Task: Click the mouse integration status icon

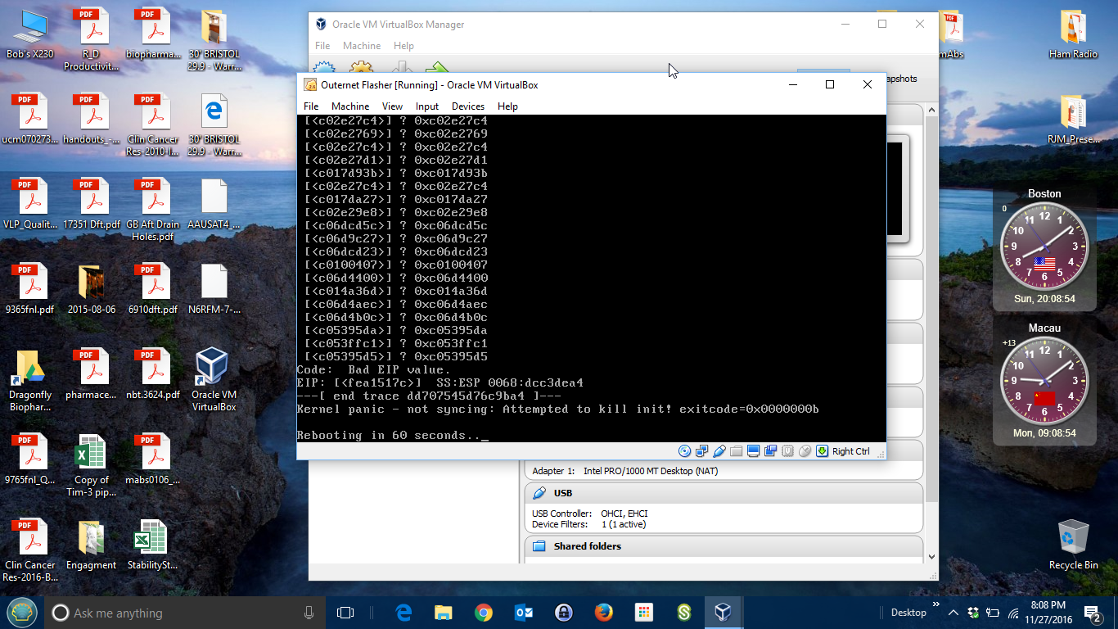Action: point(805,451)
